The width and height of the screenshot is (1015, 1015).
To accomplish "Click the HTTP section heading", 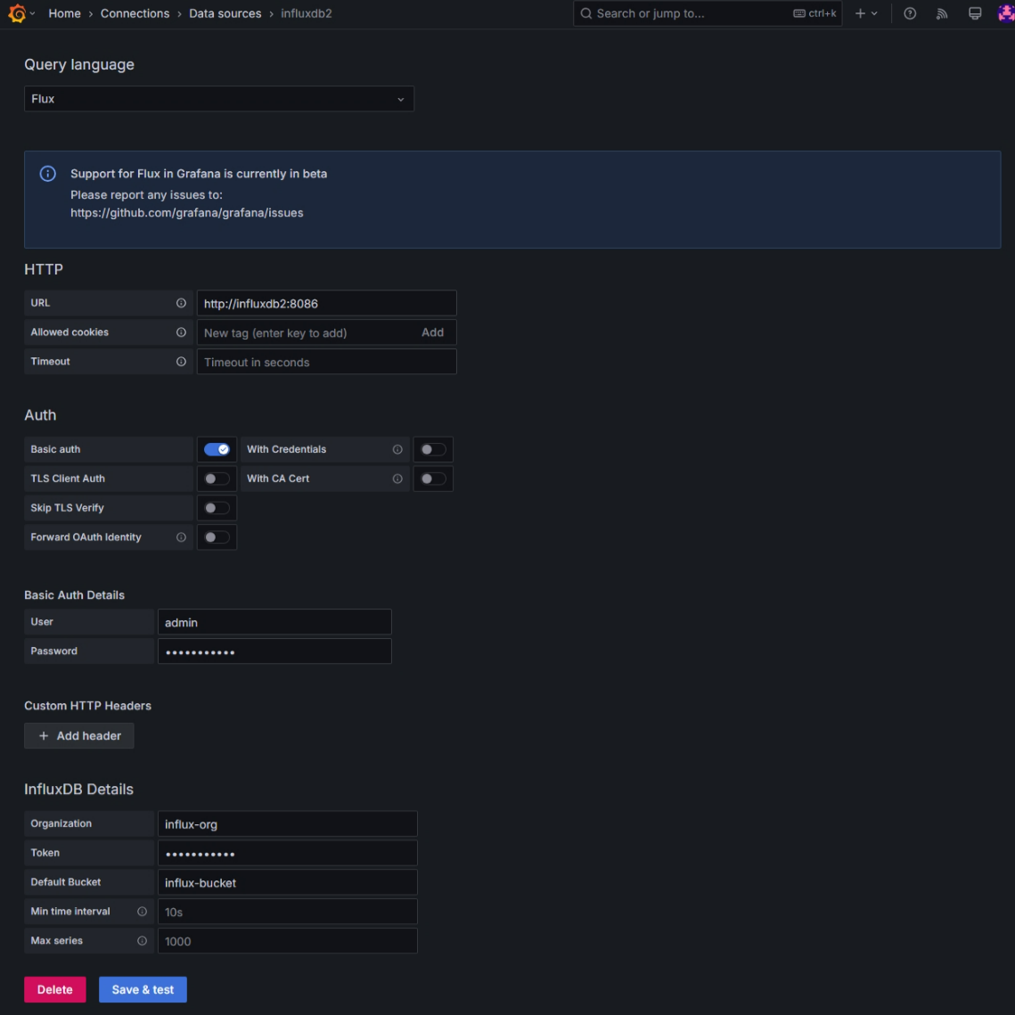I will coord(44,269).
